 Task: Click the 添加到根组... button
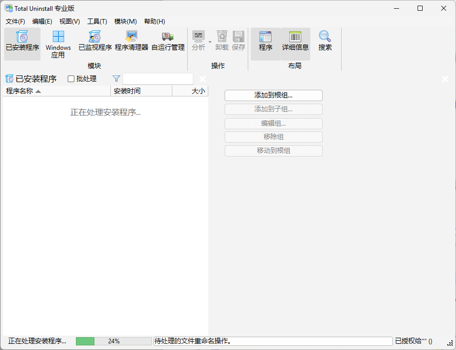[x=273, y=95]
